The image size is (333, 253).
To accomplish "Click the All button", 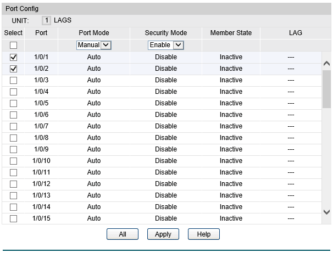I will click(x=123, y=234).
